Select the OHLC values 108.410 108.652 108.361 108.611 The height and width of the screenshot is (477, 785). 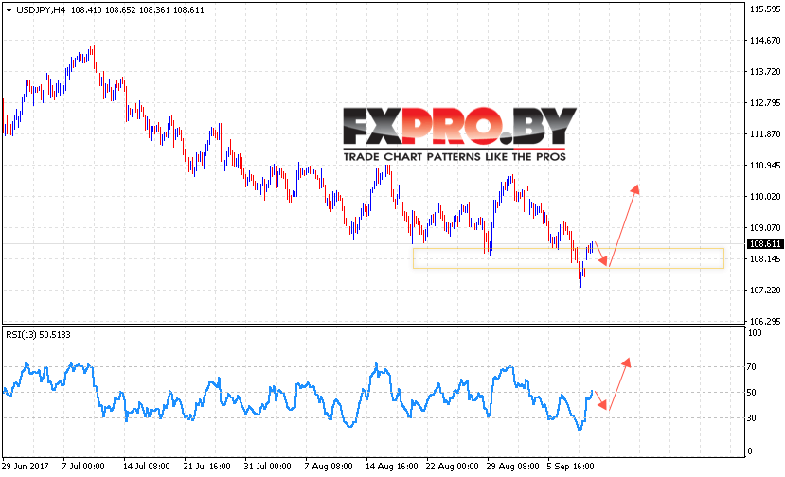[x=137, y=10]
